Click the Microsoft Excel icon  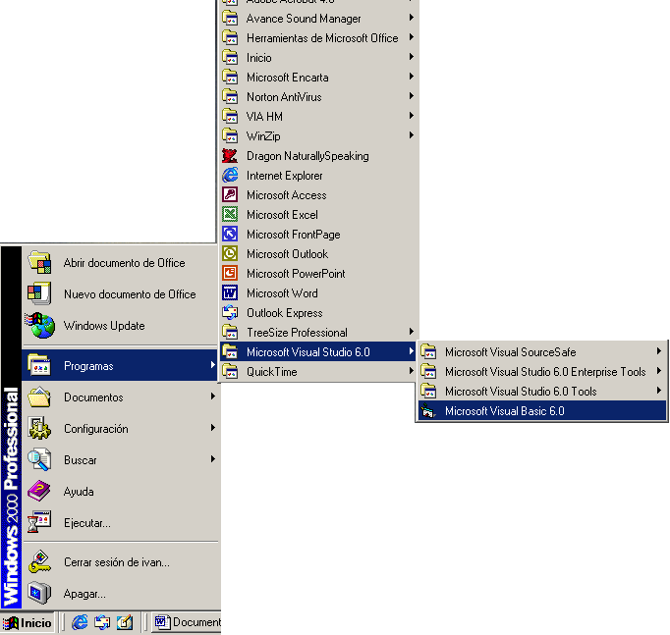[230, 215]
